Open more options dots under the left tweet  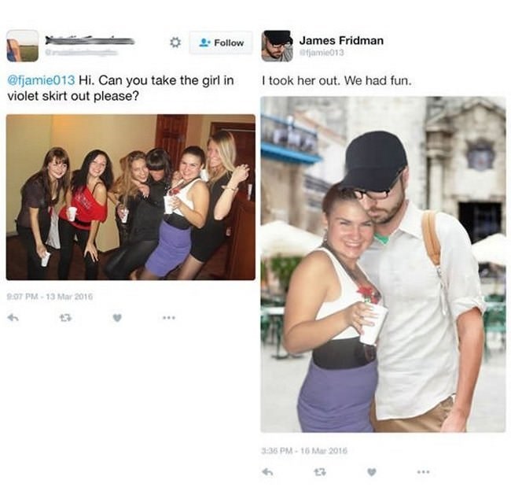(x=170, y=317)
